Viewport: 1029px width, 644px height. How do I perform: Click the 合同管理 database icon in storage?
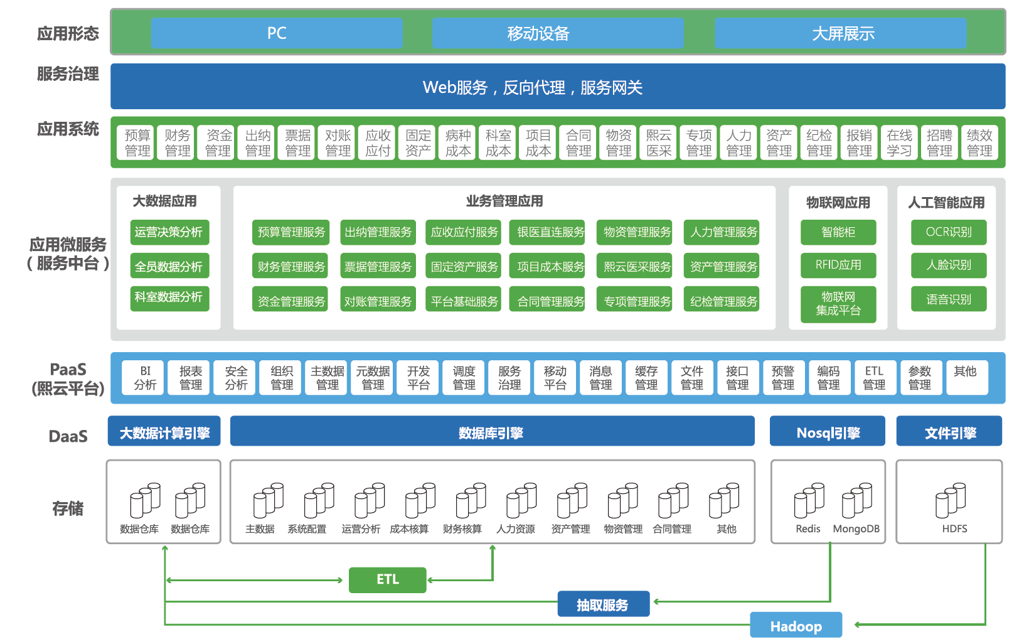click(673, 500)
